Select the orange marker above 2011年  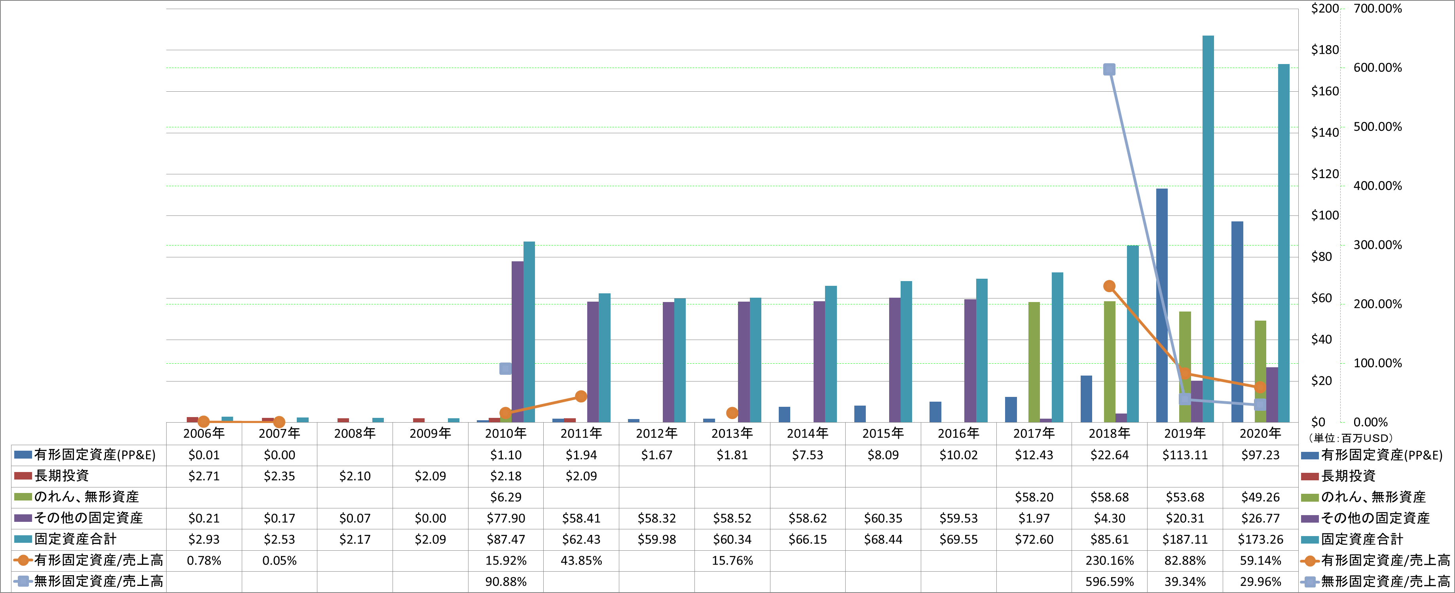(x=580, y=396)
